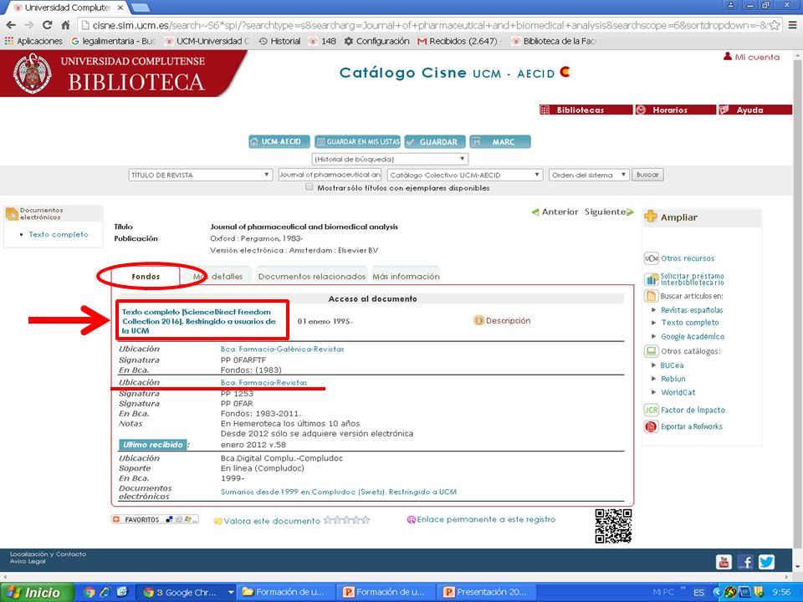Open the YouTube social icon

pos(724,562)
